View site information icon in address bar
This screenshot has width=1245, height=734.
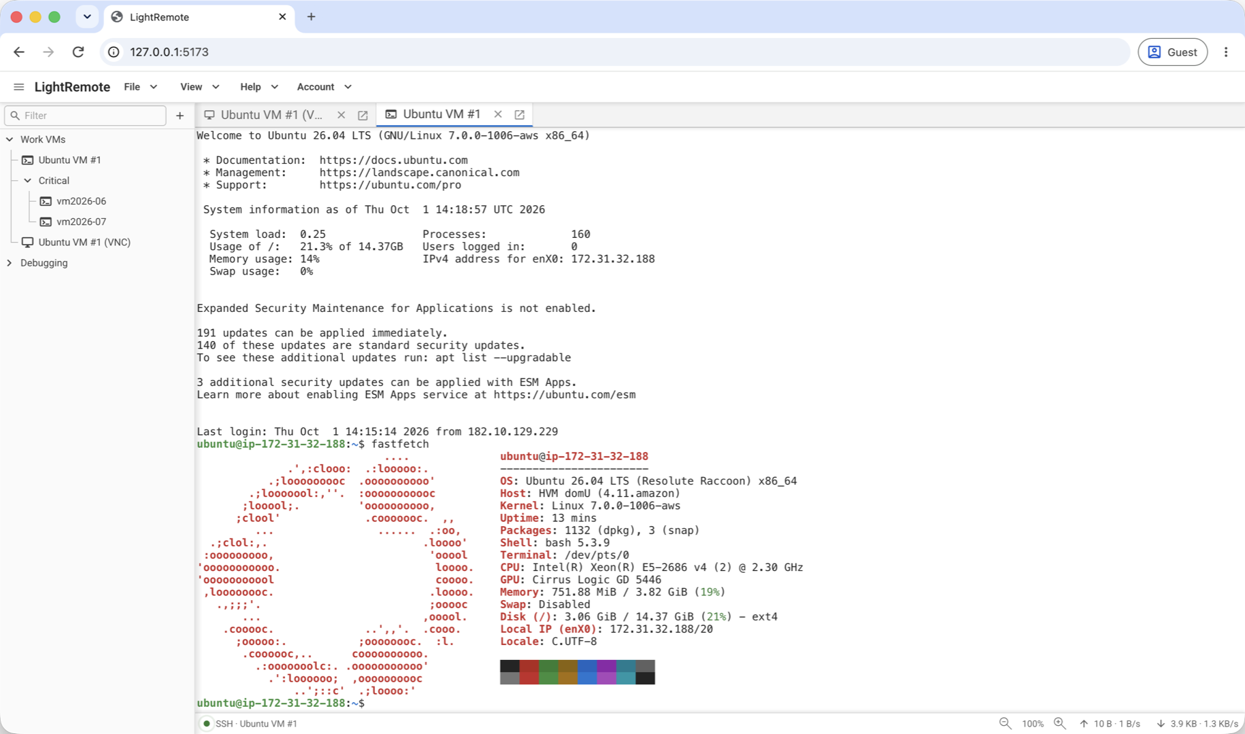click(114, 52)
